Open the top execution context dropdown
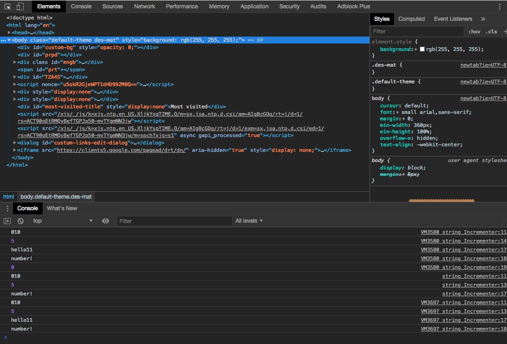The width and height of the screenshot is (507, 344). (x=63, y=221)
